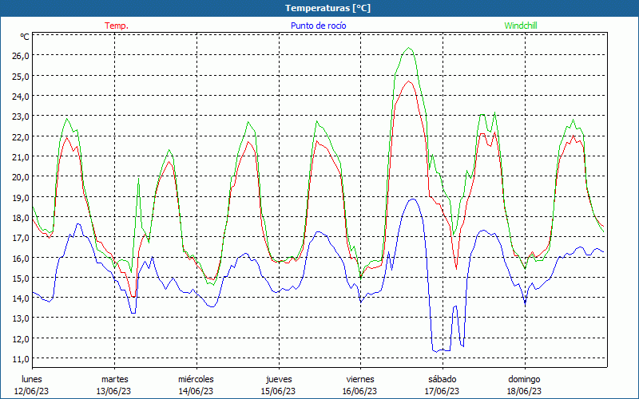The image size is (639, 399).
Task: Click the 15,0 y-axis value
Action: point(21,279)
